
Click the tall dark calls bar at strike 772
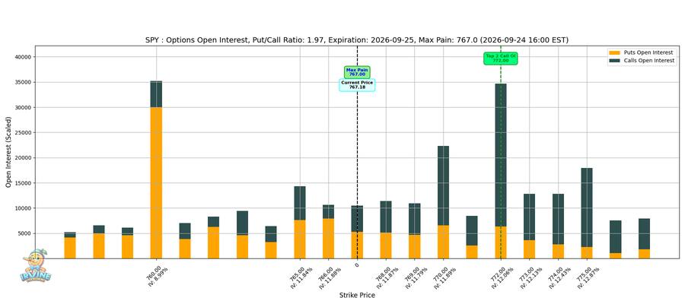pyautogui.click(x=501, y=155)
